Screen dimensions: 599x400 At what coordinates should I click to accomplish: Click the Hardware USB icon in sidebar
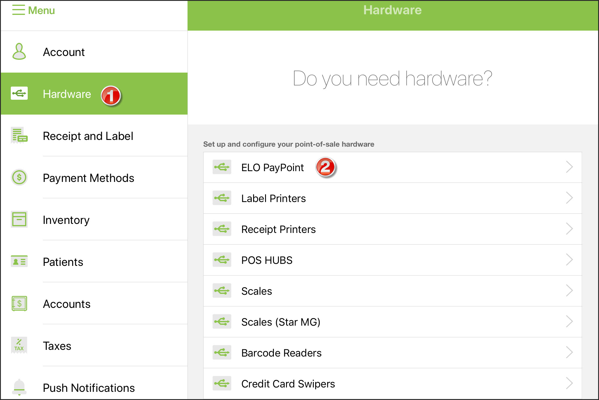coord(19,93)
